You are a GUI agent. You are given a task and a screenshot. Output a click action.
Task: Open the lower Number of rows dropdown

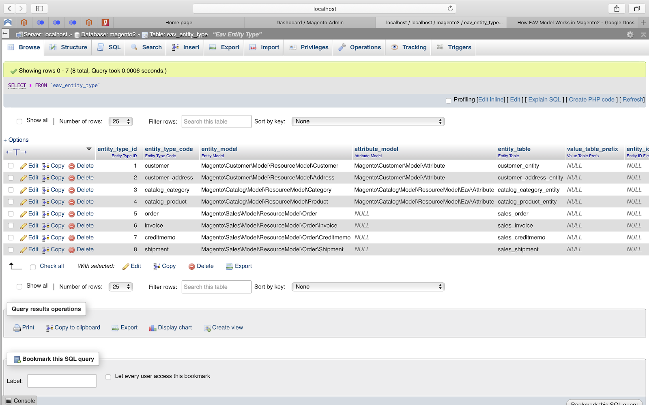coord(121,287)
